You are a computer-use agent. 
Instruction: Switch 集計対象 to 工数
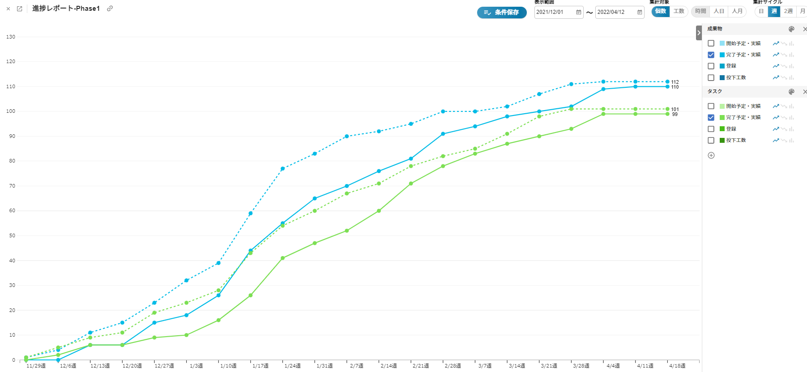[x=679, y=11]
